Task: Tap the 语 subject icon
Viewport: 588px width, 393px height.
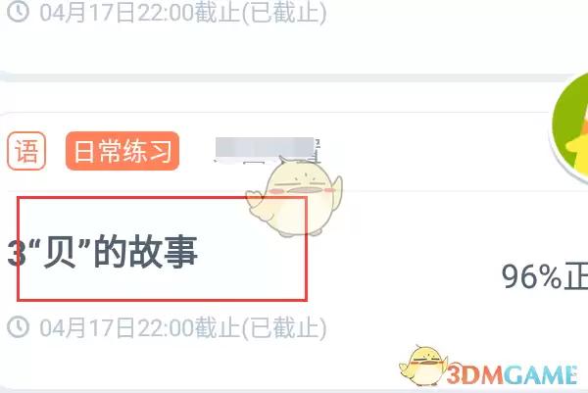Action: [x=26, y=151]
